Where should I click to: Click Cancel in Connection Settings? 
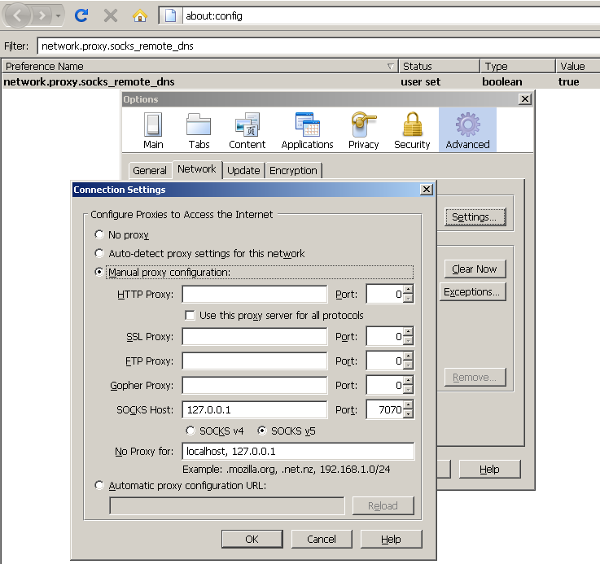coord(322,539)
